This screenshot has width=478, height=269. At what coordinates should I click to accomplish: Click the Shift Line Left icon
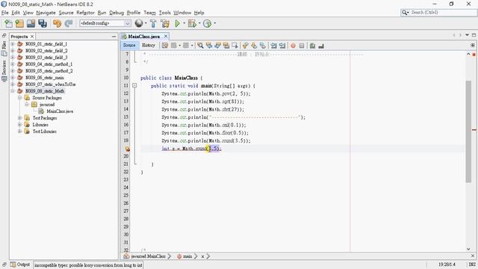[273, 46]
